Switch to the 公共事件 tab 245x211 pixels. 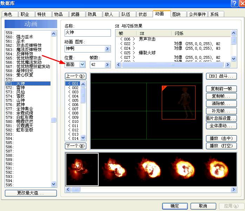click(x=197, y=14)
